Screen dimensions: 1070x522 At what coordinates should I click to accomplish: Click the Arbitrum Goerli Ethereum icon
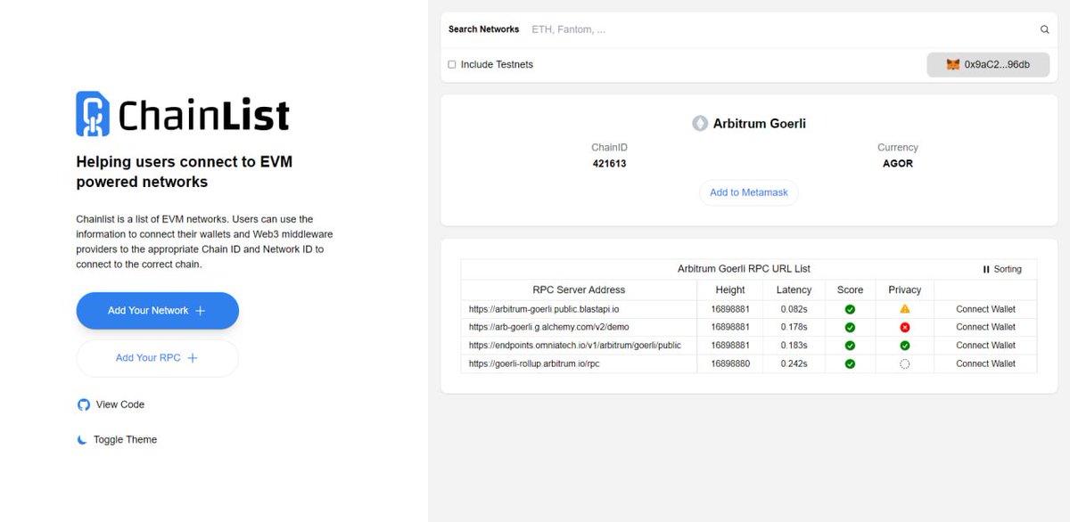[700, 124]
